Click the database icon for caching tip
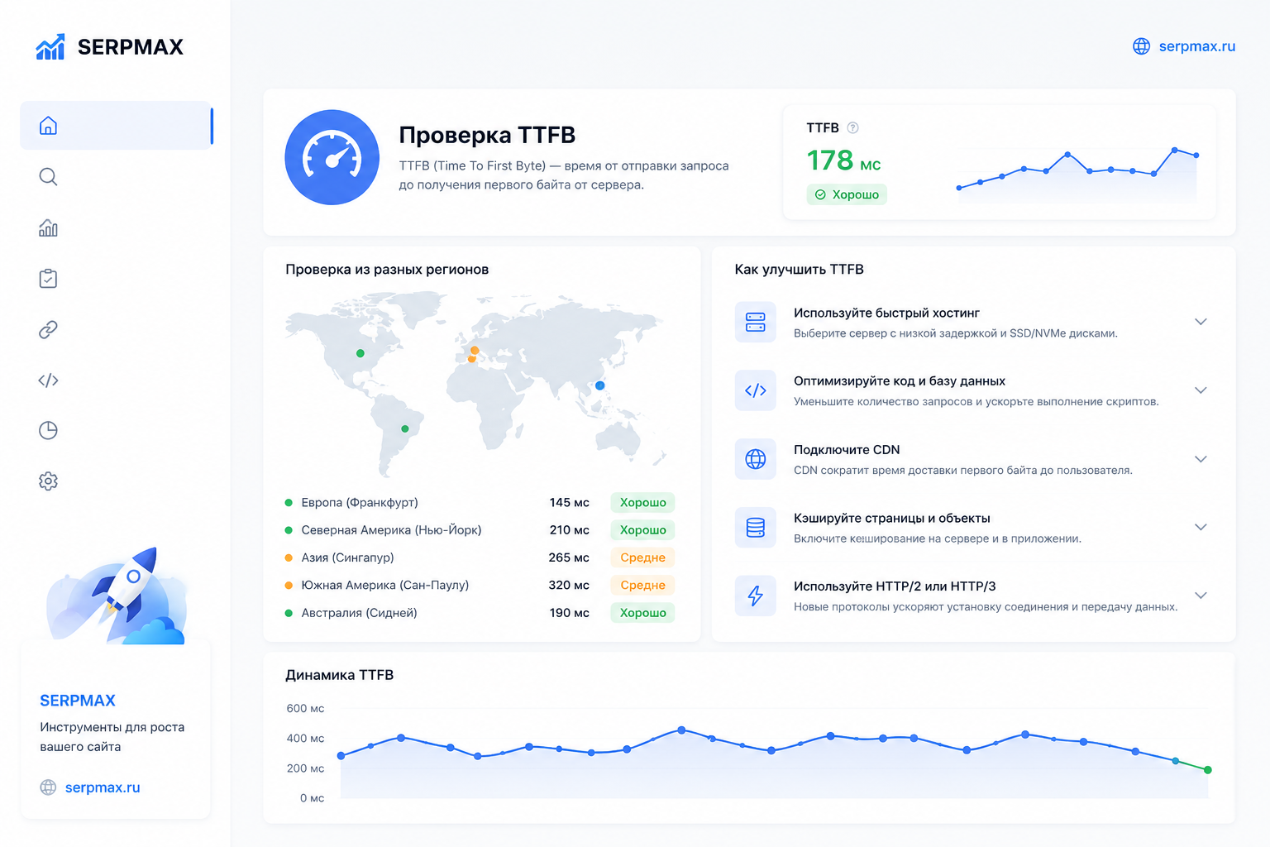1270x847 pixels. 756,528
